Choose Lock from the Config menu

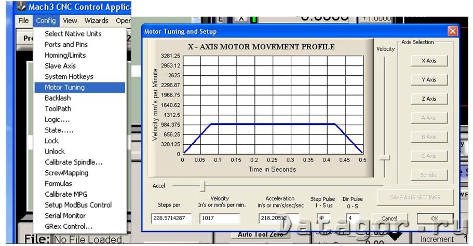(79, 141)
